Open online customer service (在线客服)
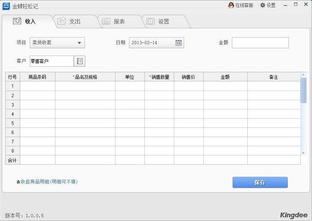 [x=241, y=5]
